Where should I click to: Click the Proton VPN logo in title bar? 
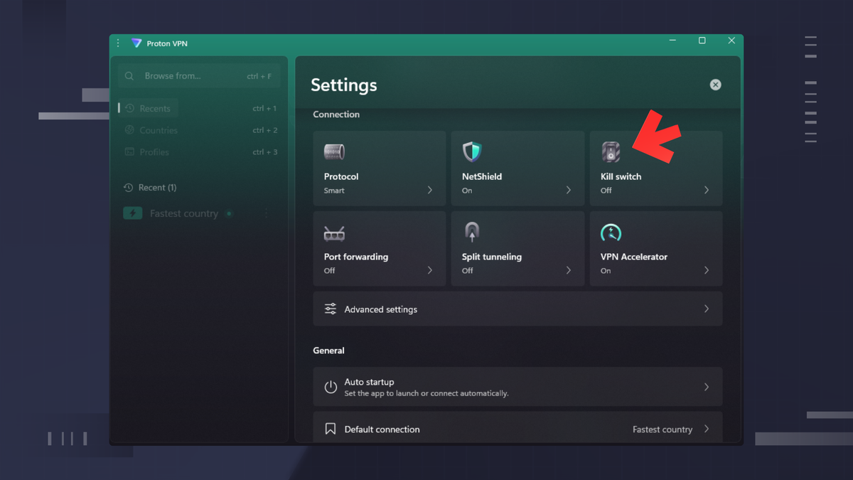pyautogui.click(x=136, y=43)
